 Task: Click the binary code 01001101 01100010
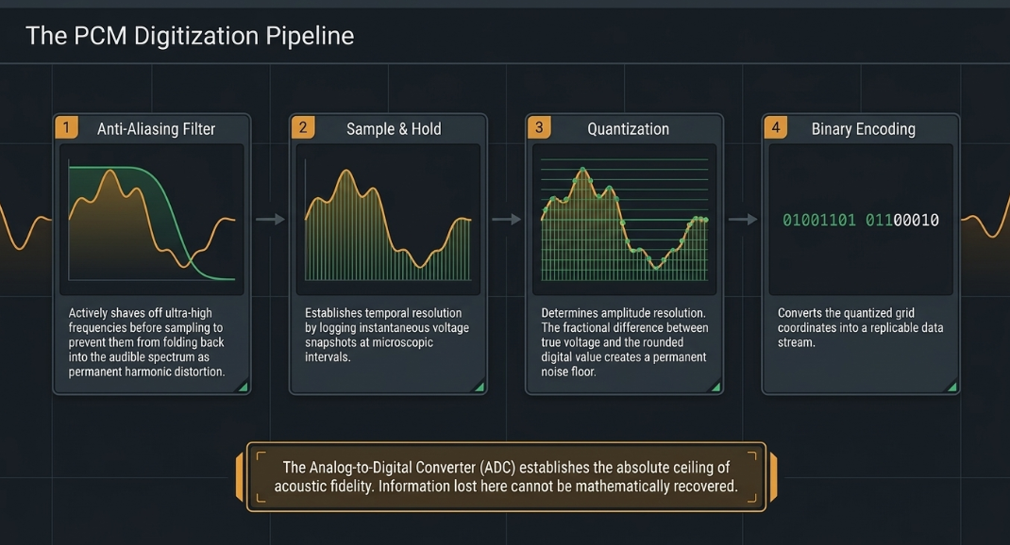tap(861, 220)
